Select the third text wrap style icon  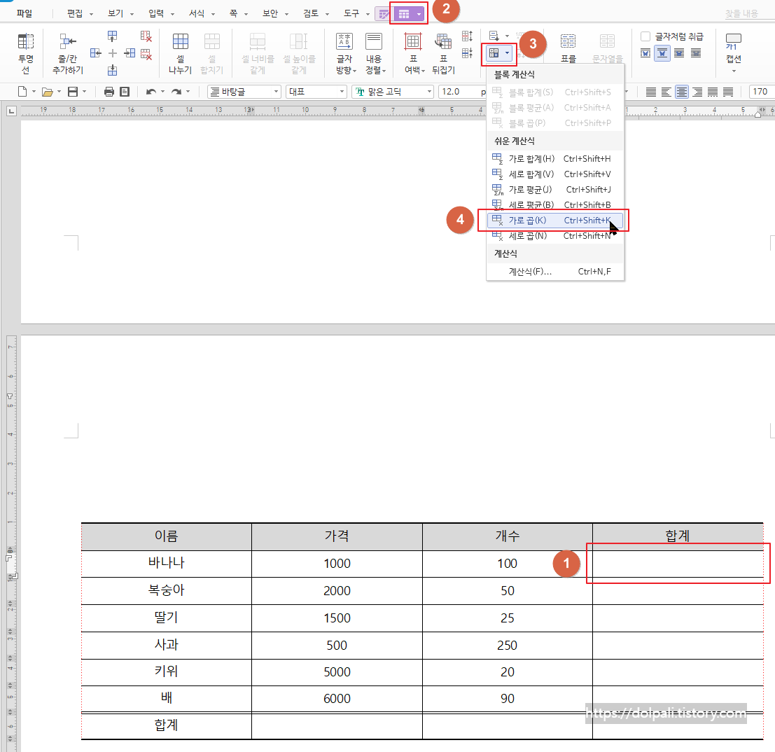(x=679, y=53)
